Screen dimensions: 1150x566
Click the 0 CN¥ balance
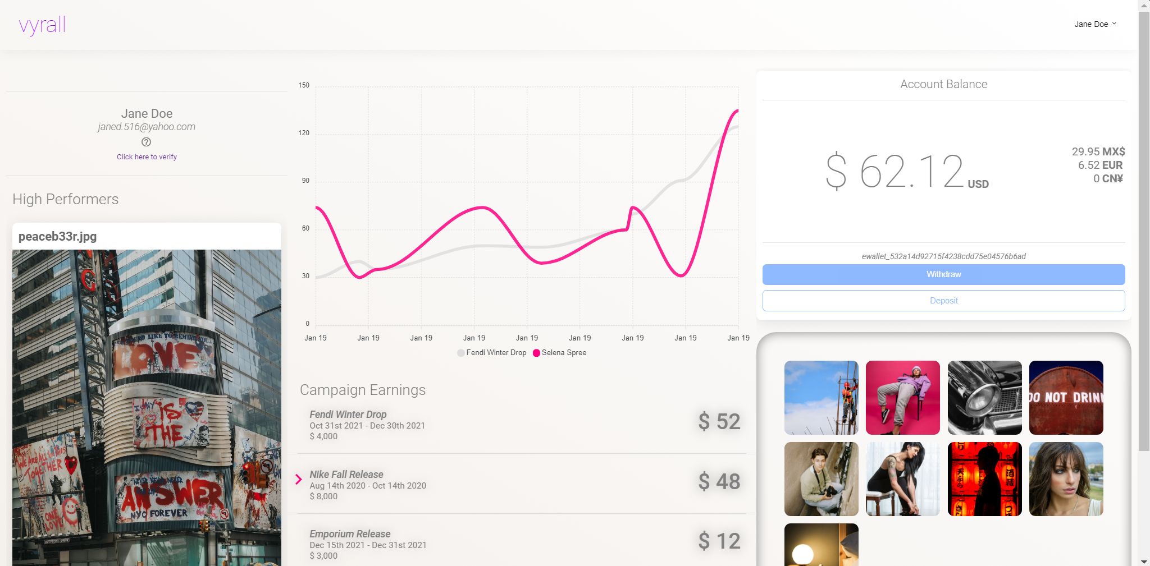pyautogui.click(x=1107, y=178)
